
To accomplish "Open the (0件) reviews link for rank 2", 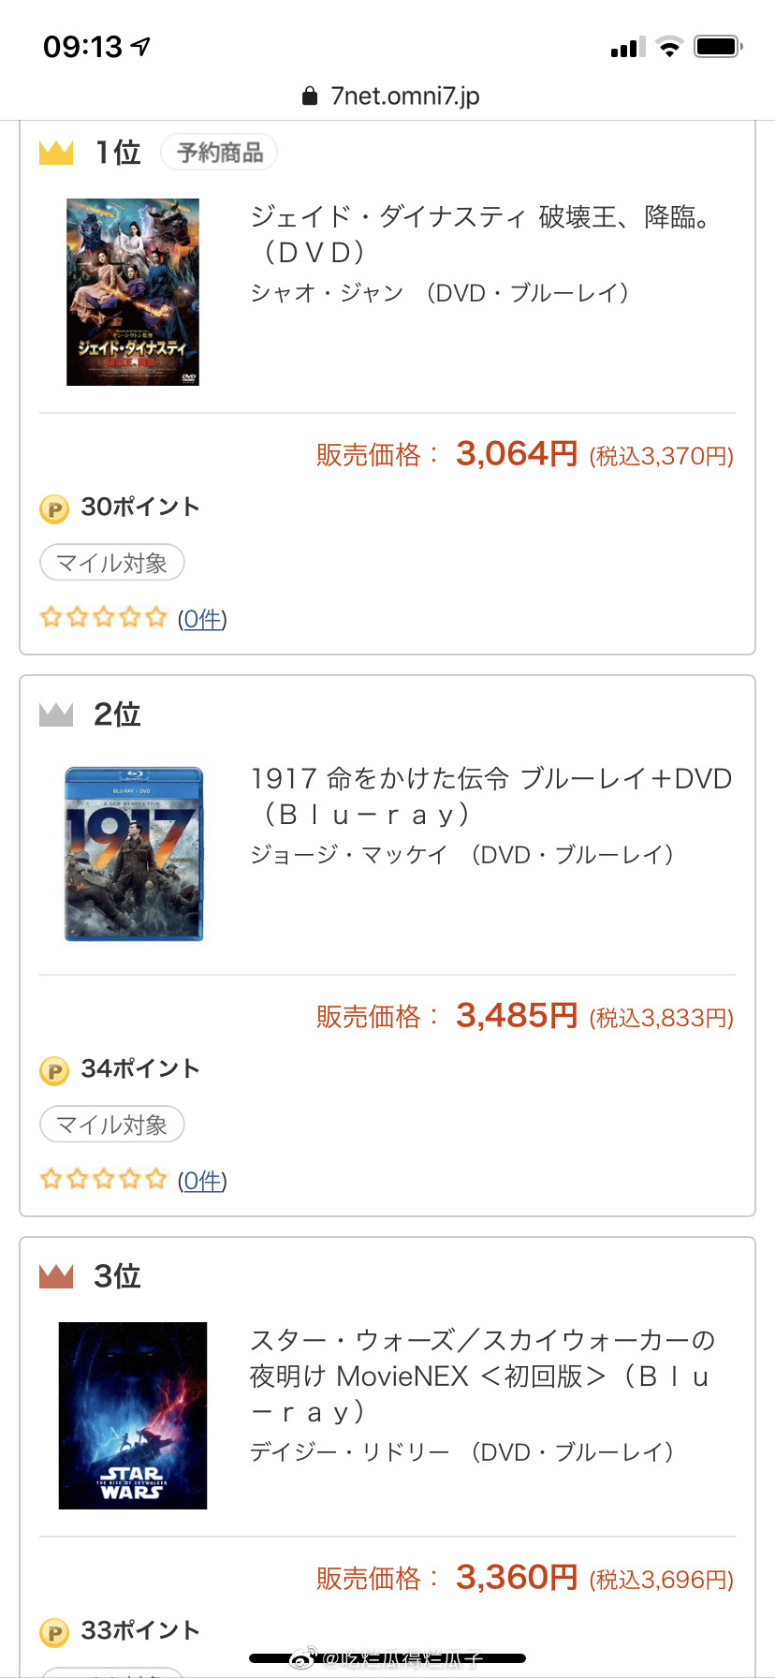I will pos(202,1181).
